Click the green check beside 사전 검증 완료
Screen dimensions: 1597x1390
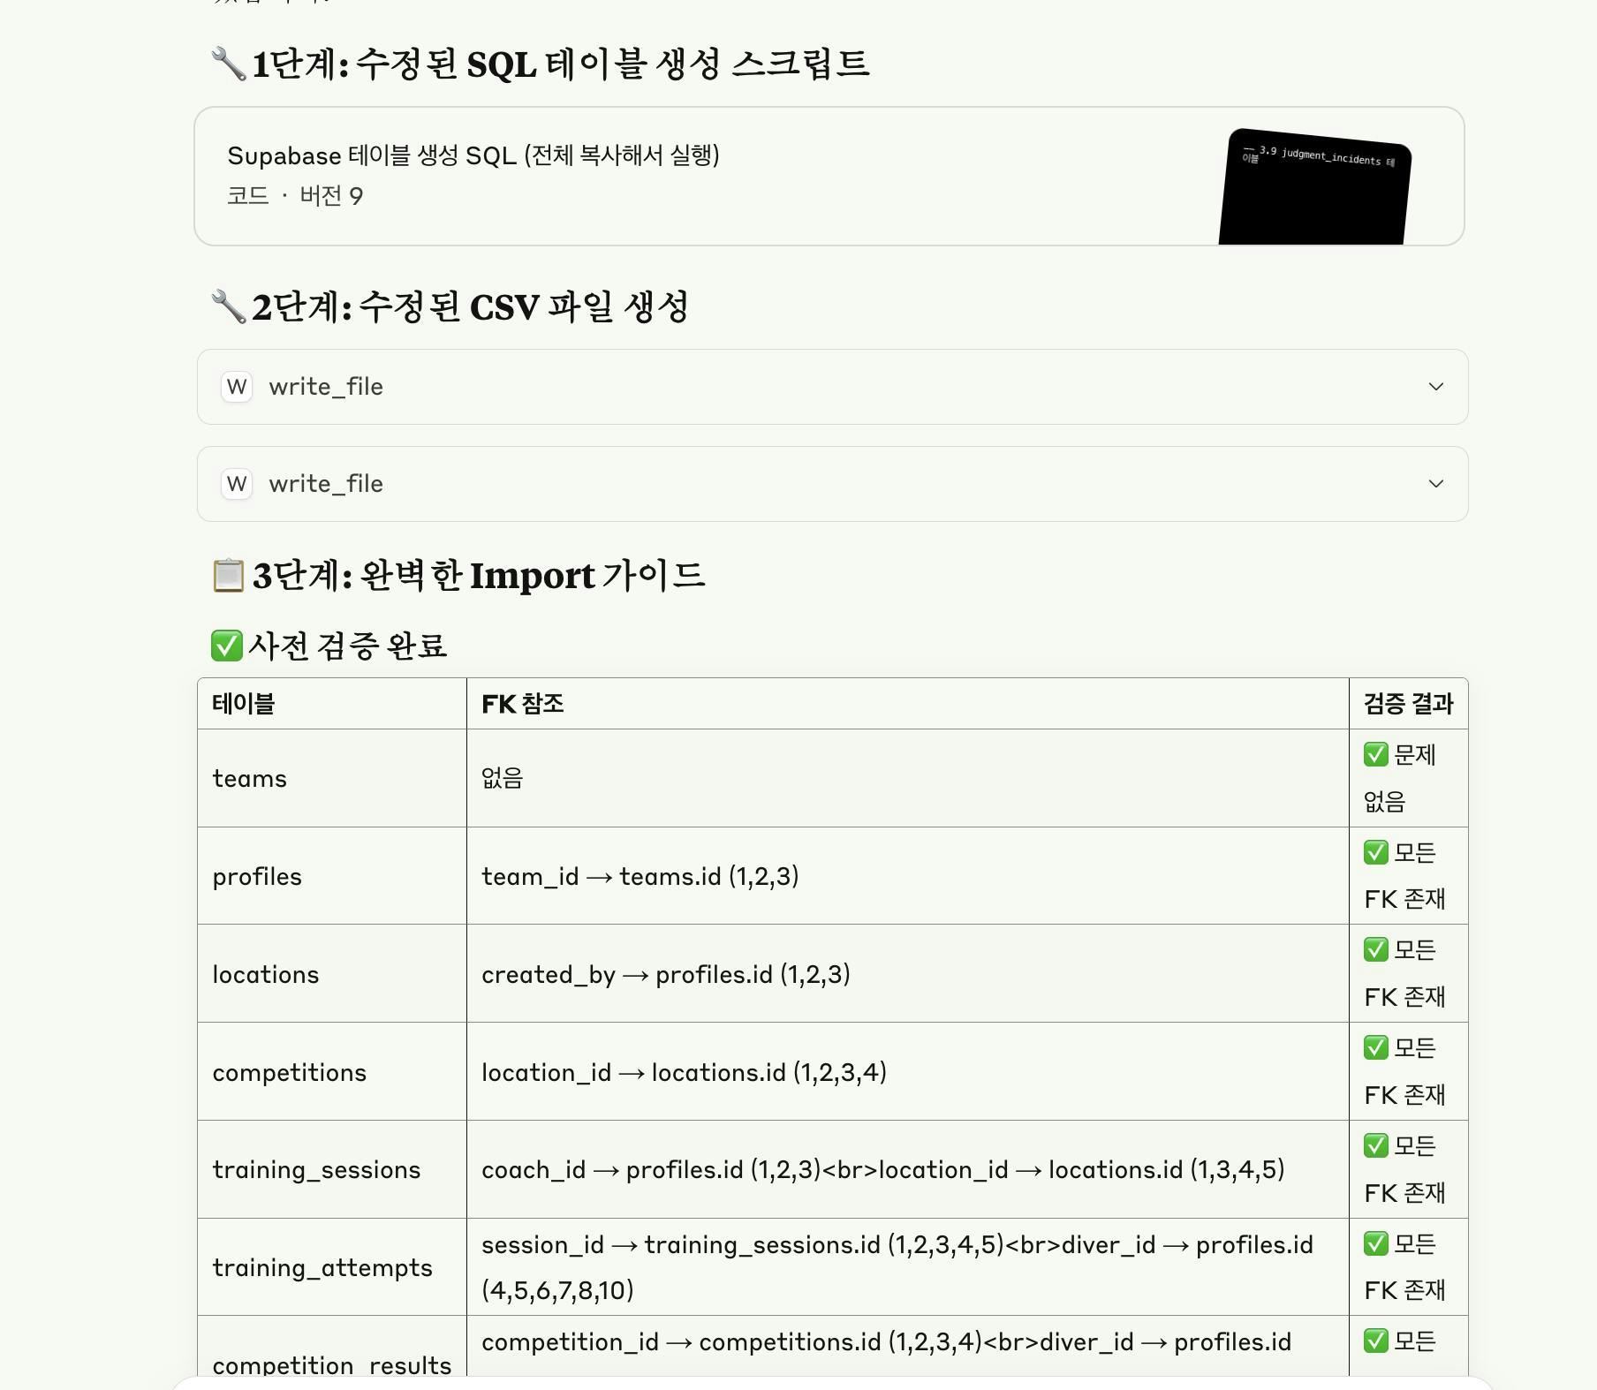coord(227,646)
